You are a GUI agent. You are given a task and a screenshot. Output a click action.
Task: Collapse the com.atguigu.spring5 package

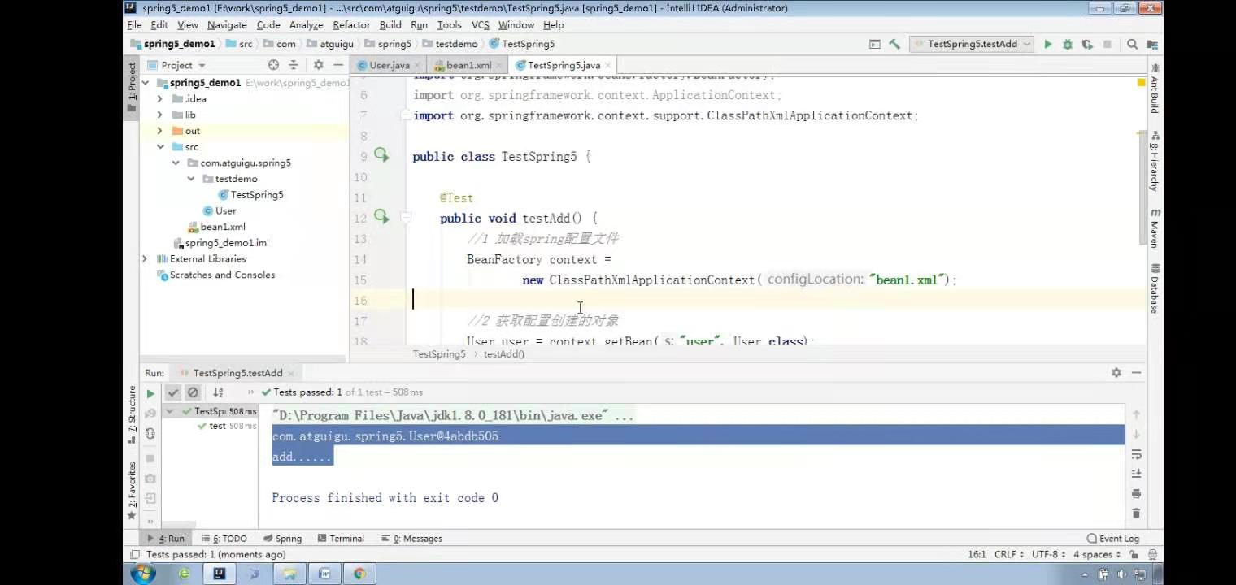[176, 162]
